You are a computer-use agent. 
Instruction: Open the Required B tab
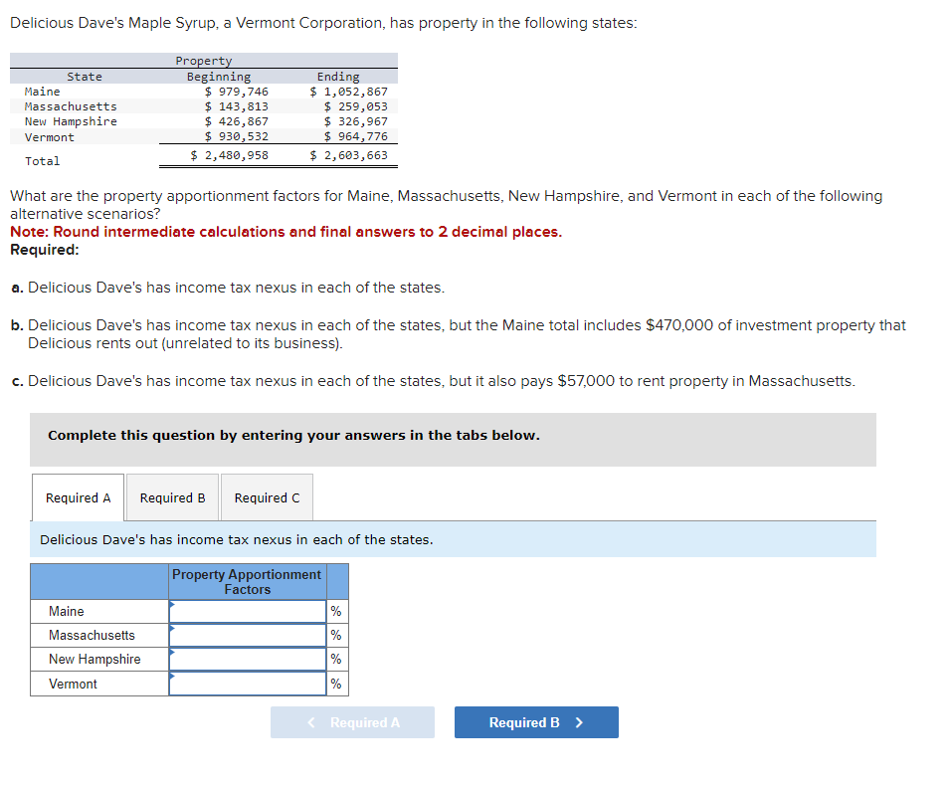172,497
